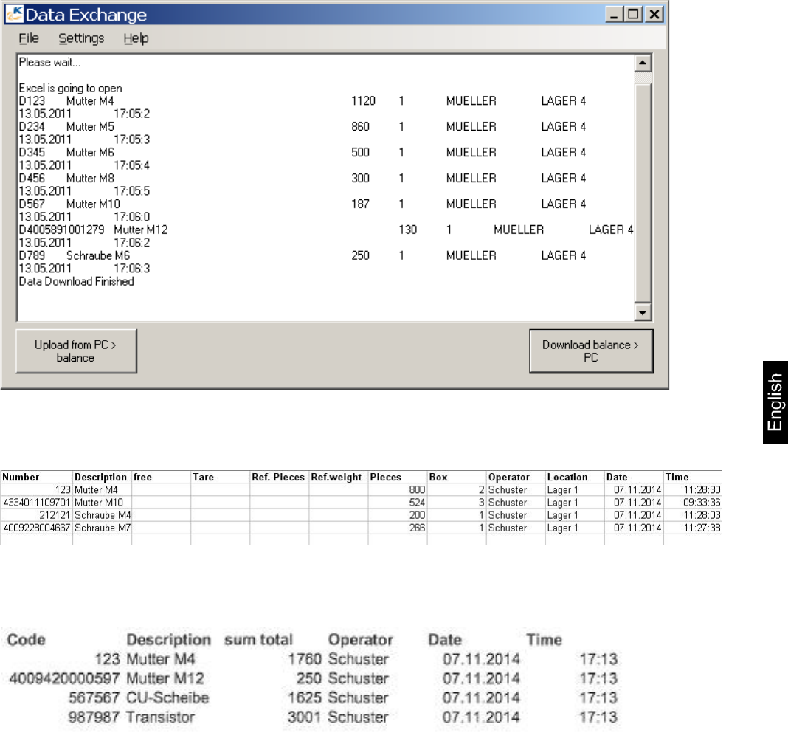Click the 4009420000597 code entry
Image resolution: width=788 pixels, height=744 pixels.
click(x=64, y=678)
